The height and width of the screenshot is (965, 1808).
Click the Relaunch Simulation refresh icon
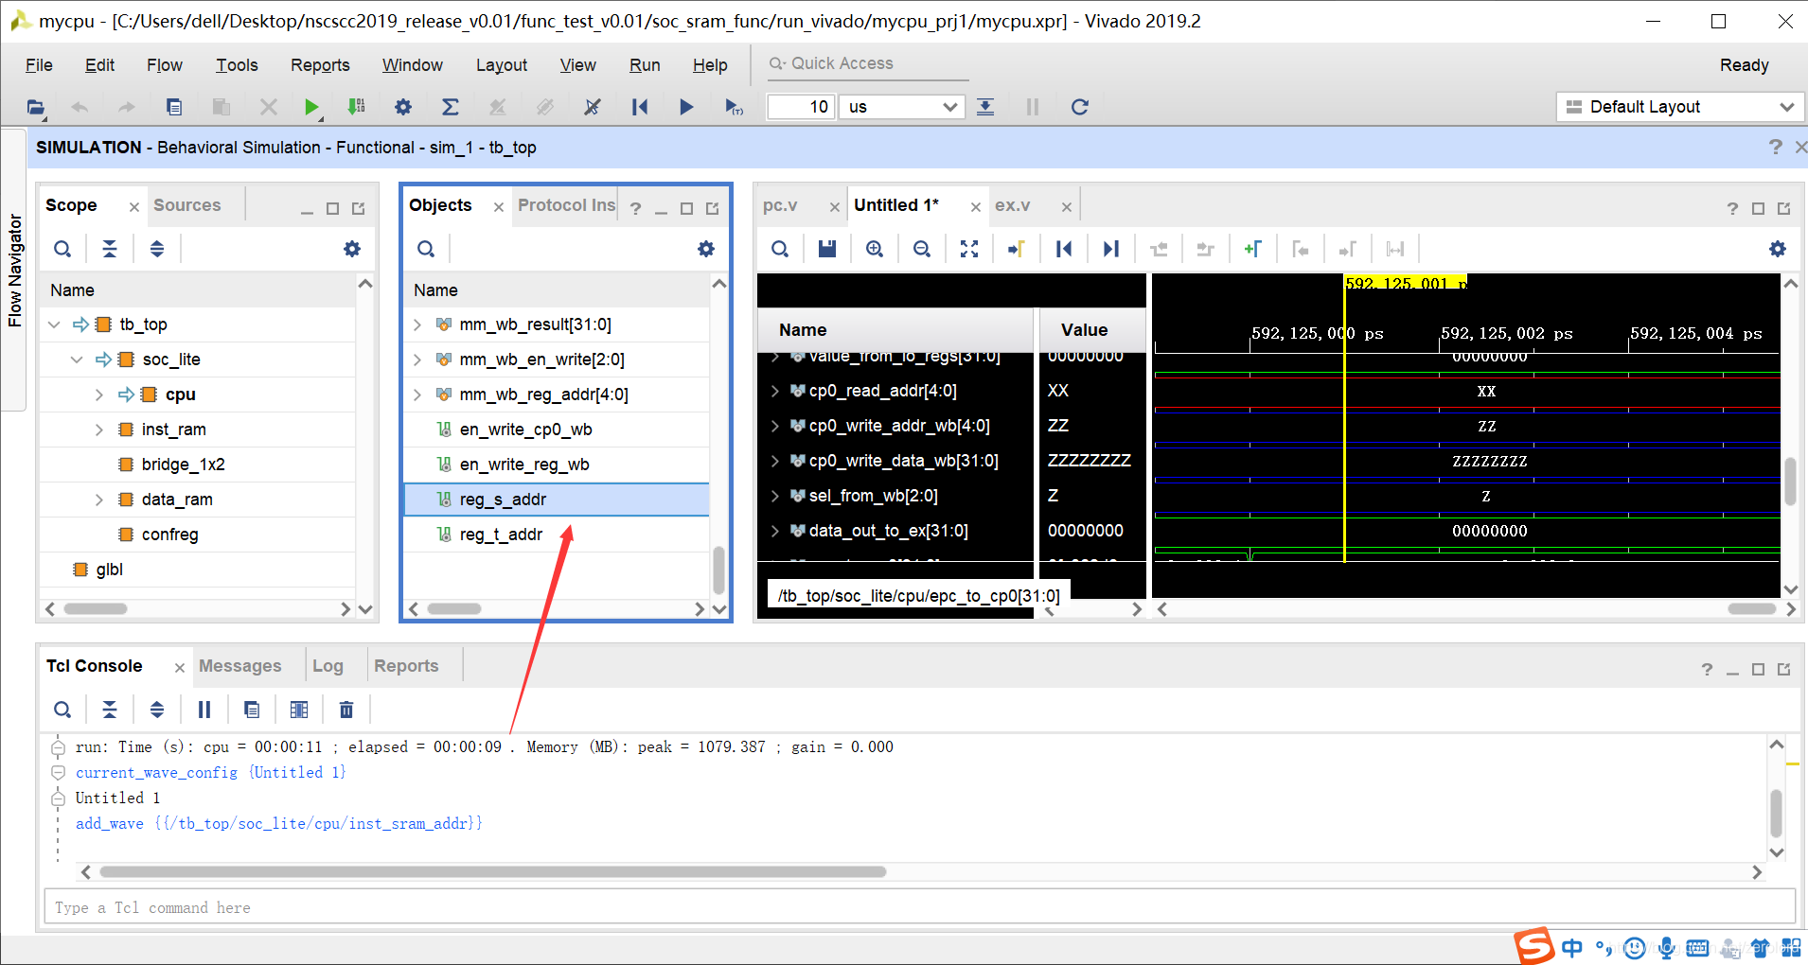[x=1079, y=107]
